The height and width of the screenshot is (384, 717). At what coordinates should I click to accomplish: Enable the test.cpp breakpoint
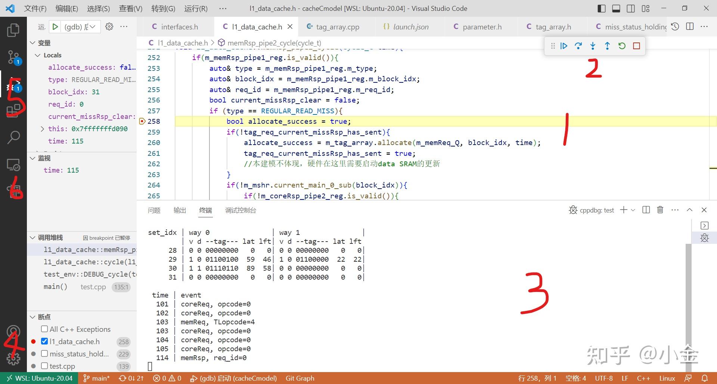(x=44, y=366)
